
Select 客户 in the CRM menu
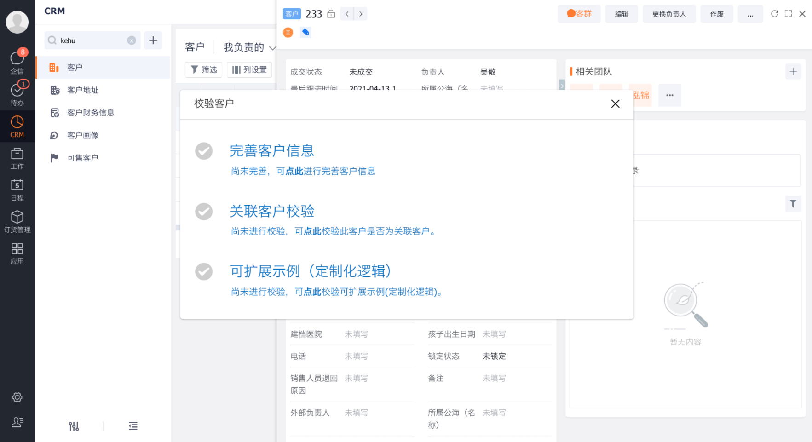point(103,68)
